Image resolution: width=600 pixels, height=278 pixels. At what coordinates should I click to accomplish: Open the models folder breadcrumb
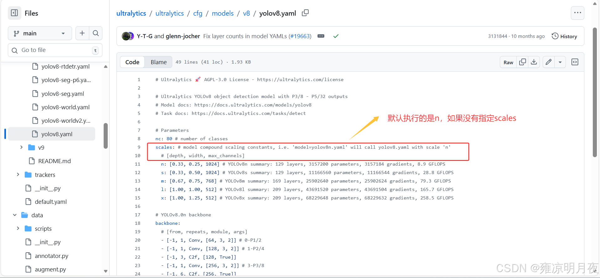[x=223, y=13]
